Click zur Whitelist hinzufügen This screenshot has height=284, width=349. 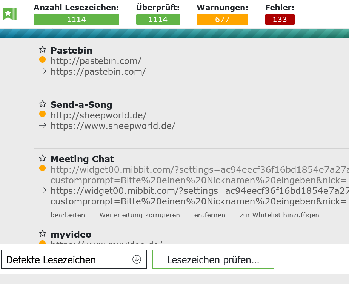click(x=279, y=215)
